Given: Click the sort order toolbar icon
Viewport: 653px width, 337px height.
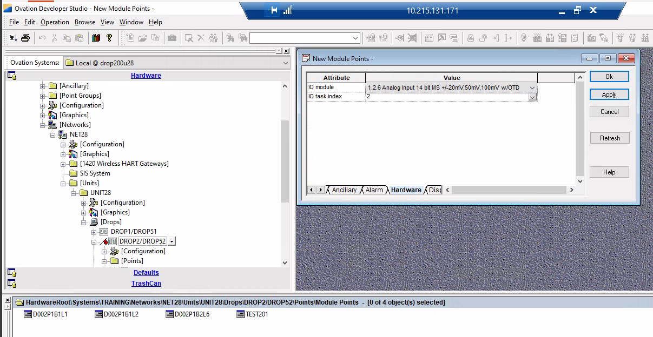Looking at the screenshot, I should pyautogui.click(x=14, y=38).
